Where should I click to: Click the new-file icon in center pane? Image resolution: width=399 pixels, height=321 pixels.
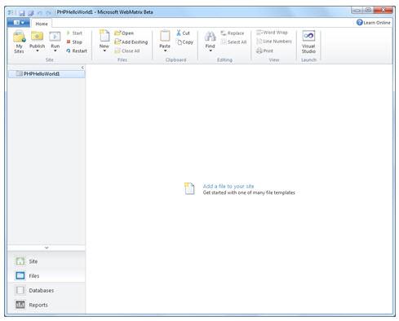[x=189, y=188]
